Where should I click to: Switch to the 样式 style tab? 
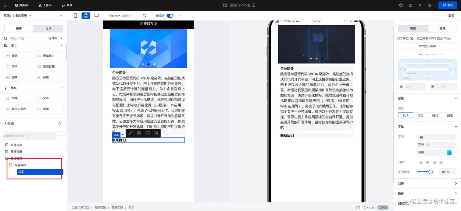click(442, 28)
